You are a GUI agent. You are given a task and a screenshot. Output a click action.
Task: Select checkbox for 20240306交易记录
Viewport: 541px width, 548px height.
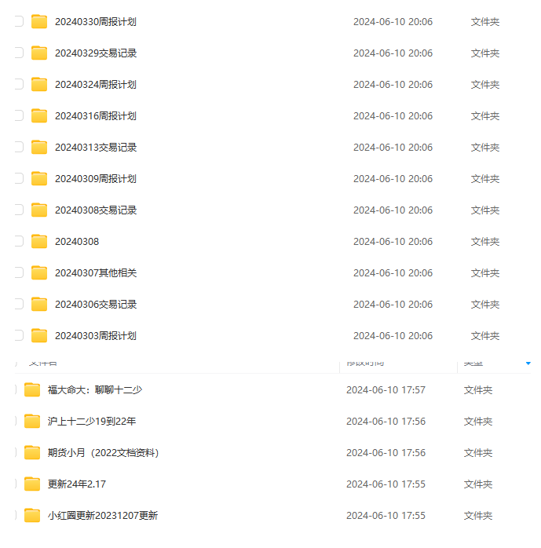(19, 304)
